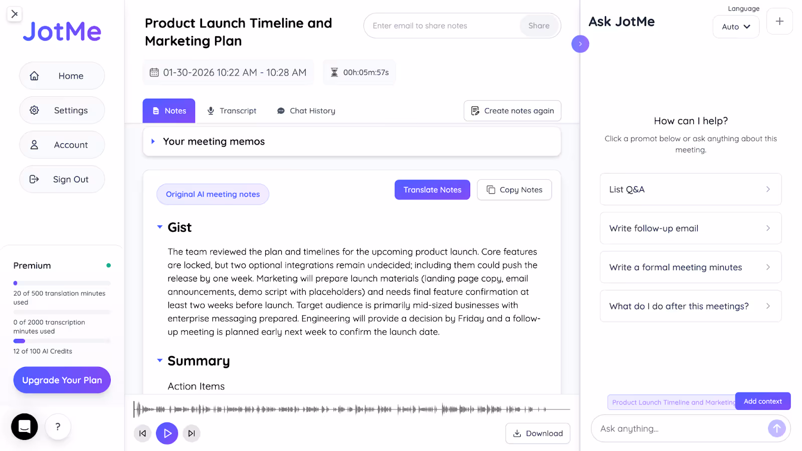Switch to the Transcript tab

[x=232, y=111]
